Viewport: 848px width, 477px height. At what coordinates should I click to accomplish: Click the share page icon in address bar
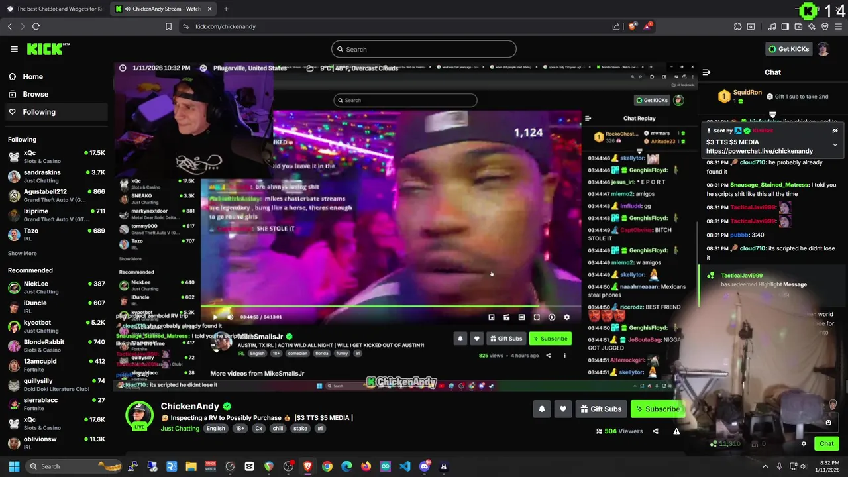[616, 26]
